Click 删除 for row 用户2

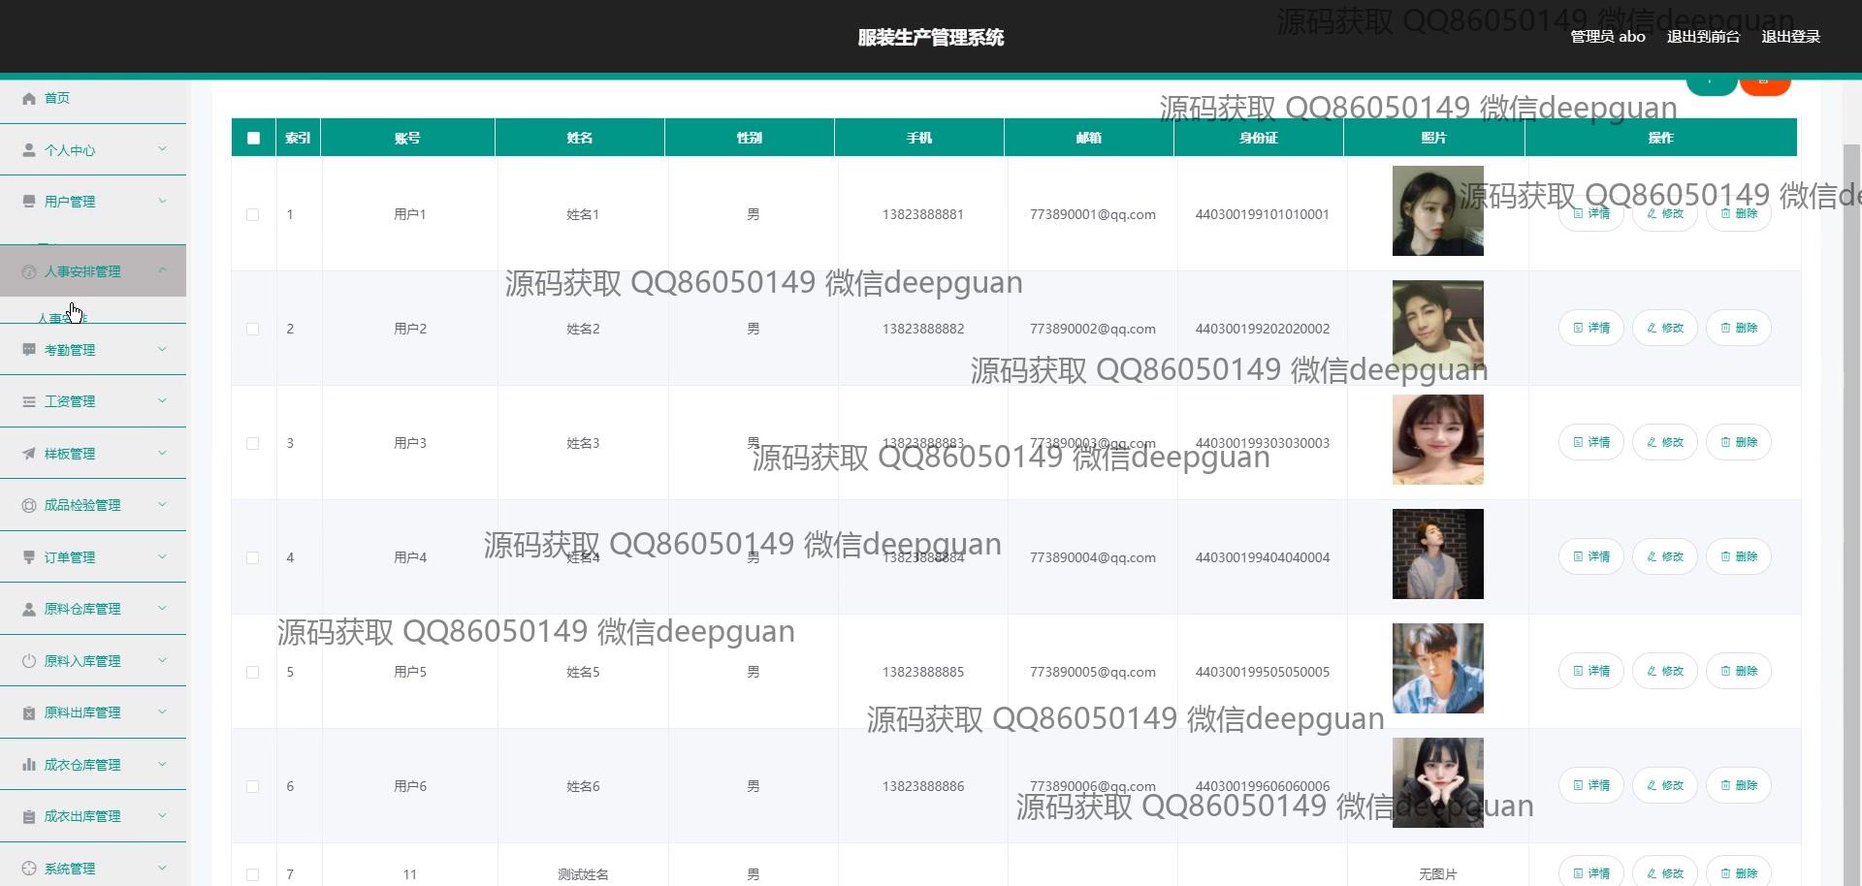1739,328
